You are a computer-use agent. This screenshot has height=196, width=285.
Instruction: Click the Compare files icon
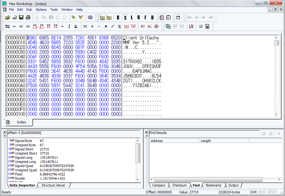pyautogui.click(x=168, y=26)
